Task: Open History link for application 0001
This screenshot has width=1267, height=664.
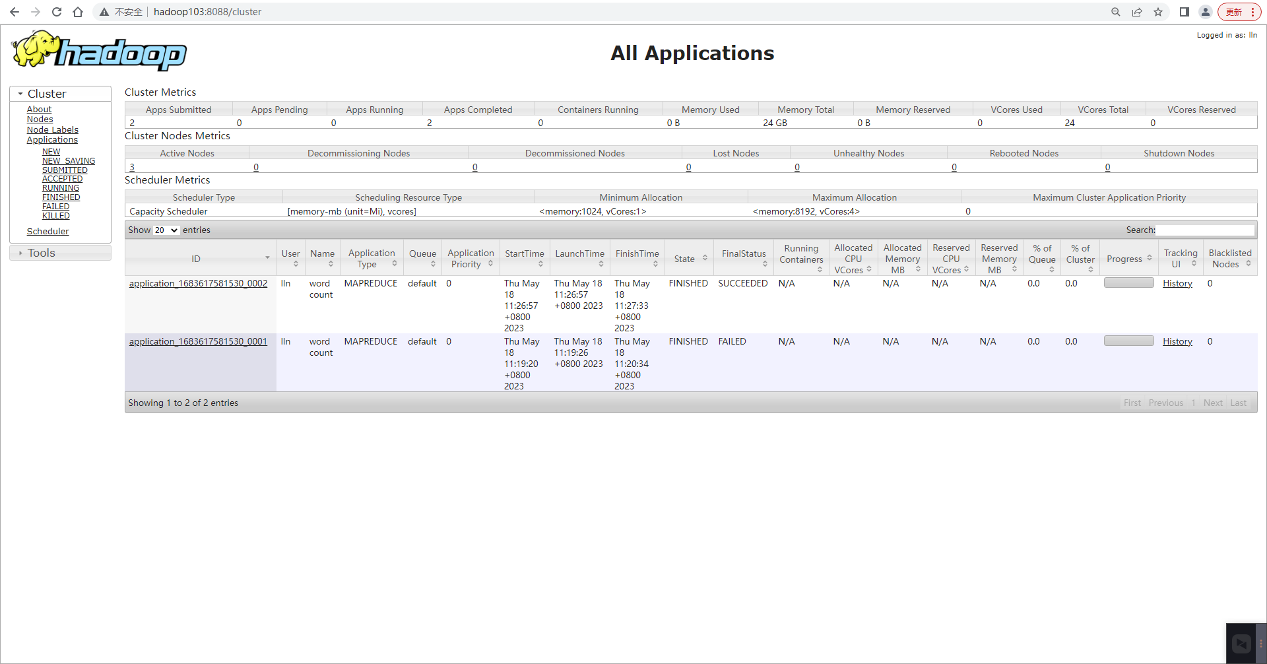Action: coord(1177,342)
